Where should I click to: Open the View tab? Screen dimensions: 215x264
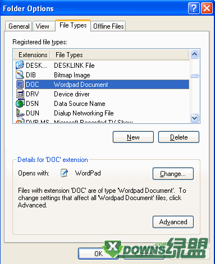point(43,26)
